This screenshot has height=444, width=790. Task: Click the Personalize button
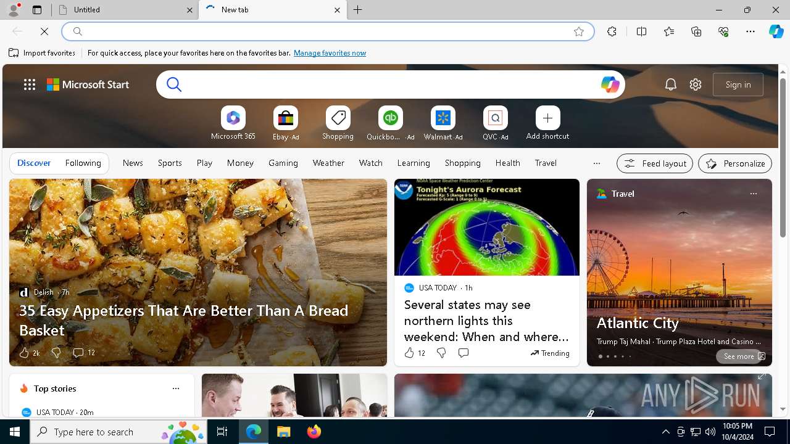point(735,163)
